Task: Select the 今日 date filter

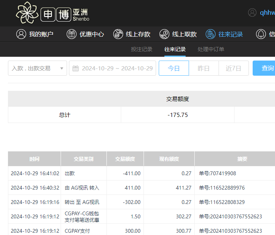Action: coord(173,68)
